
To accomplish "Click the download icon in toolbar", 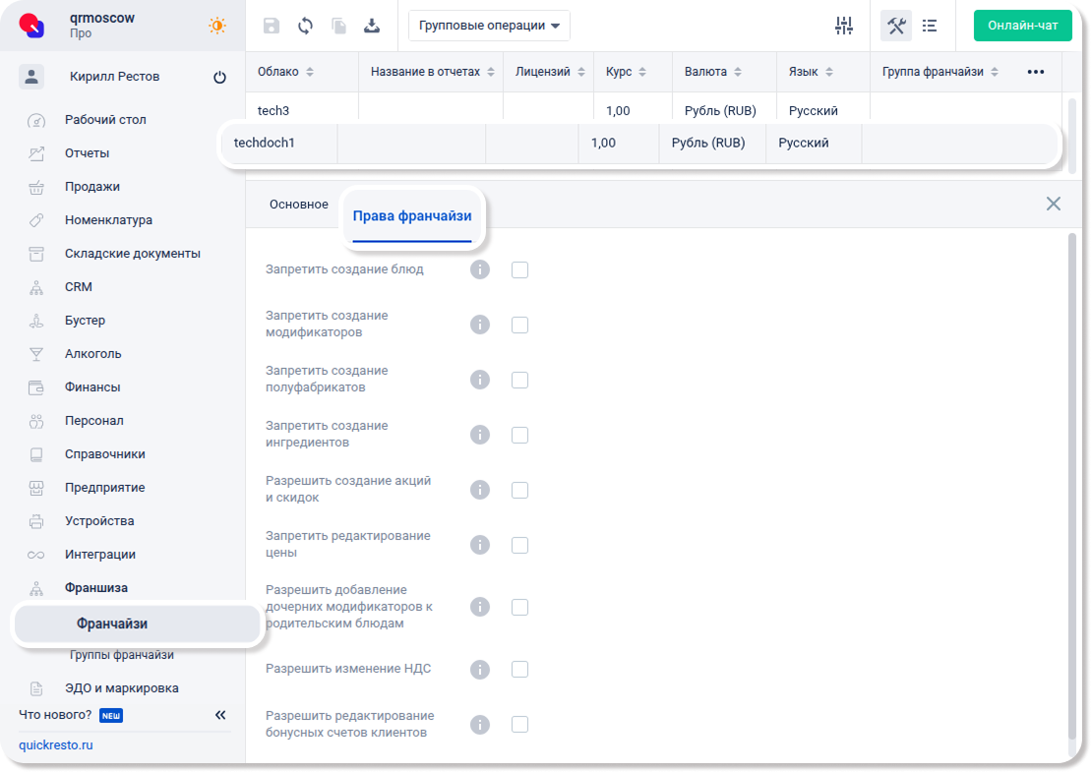I will point(372,27).
